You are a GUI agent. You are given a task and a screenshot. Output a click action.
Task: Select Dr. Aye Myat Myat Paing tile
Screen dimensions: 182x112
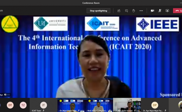(155, 105)
